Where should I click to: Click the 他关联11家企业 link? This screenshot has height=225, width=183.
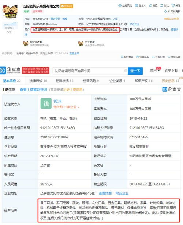(x=66, y=107)
